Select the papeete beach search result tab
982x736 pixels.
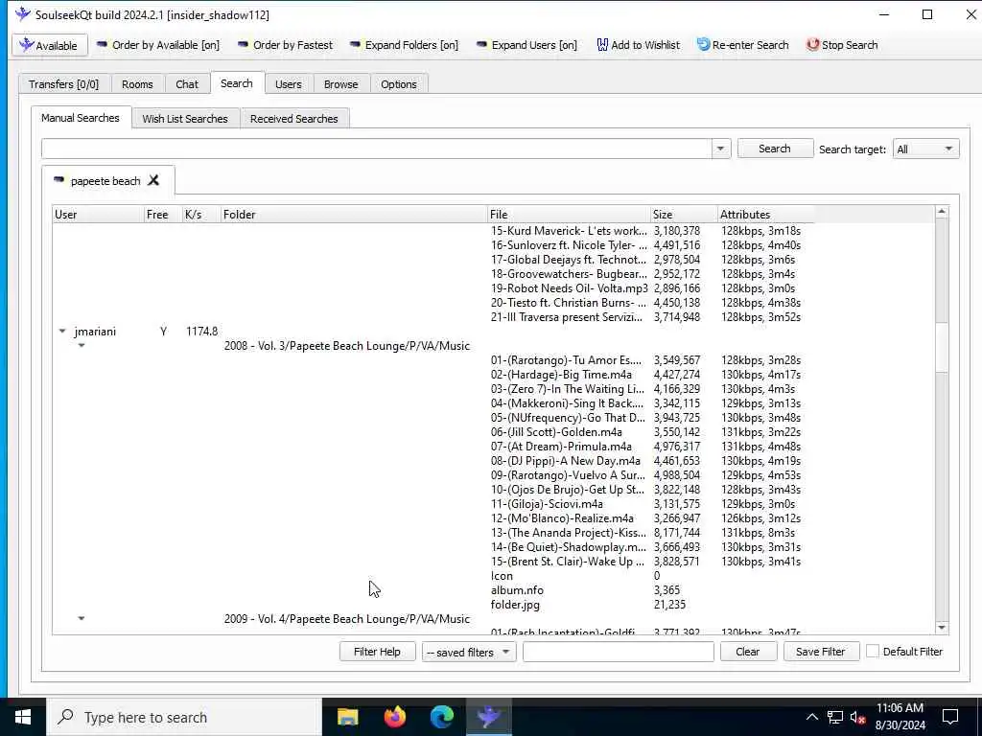(105, 181)
